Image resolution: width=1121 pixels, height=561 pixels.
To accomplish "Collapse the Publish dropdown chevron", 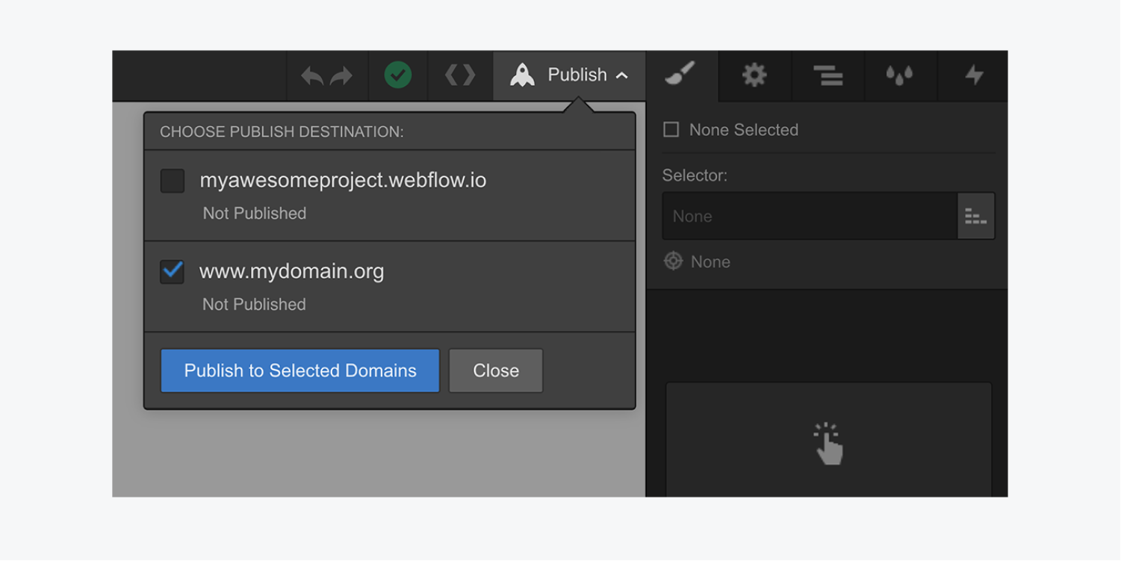I will (x=621, y=75).
